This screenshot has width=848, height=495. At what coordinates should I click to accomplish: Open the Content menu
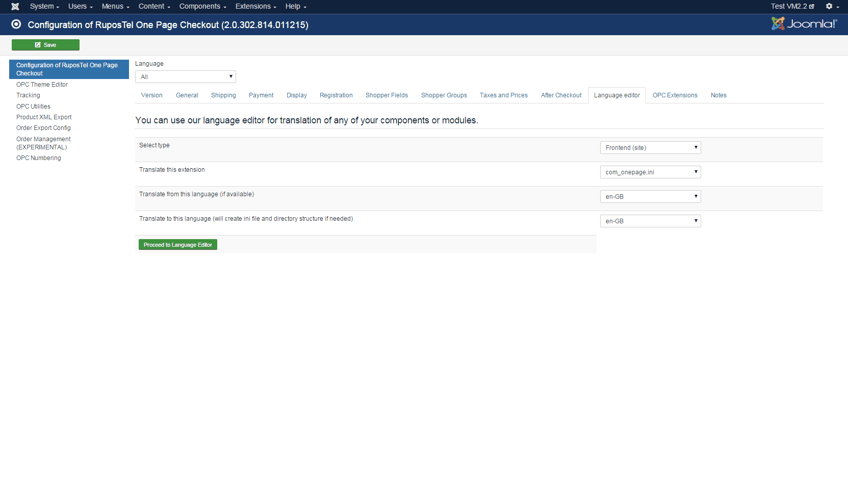point(155,6)
